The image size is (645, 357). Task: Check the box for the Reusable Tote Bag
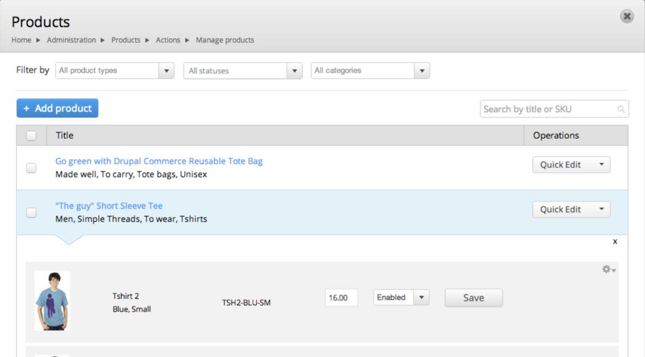tap(31, 168)
